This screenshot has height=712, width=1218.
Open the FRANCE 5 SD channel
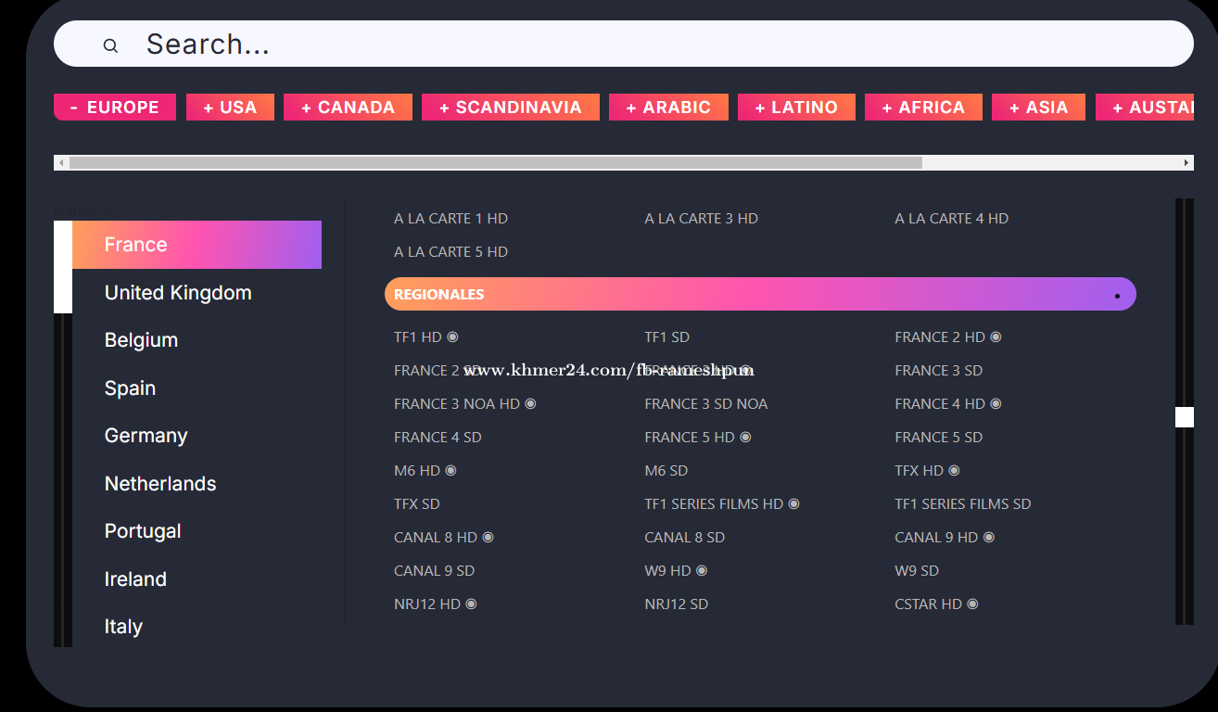(x=938, y=438)
